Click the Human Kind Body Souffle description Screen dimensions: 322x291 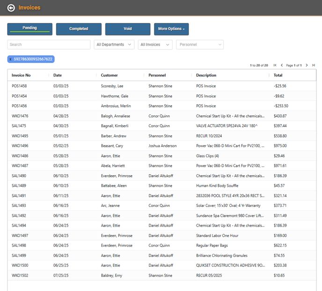coord(217,185)
